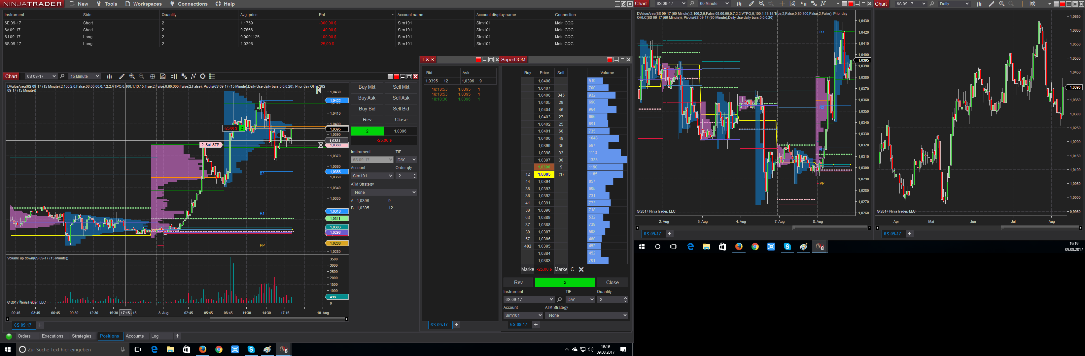Toggle Chart Trader icon in 15 Minute chart
The height and width of the screenshot is (356, 1085).
pyautogui.click(x=174, y=76)
